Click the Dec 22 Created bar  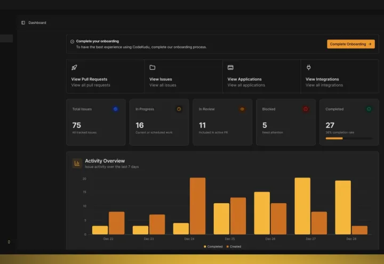(x=117, y=223)
